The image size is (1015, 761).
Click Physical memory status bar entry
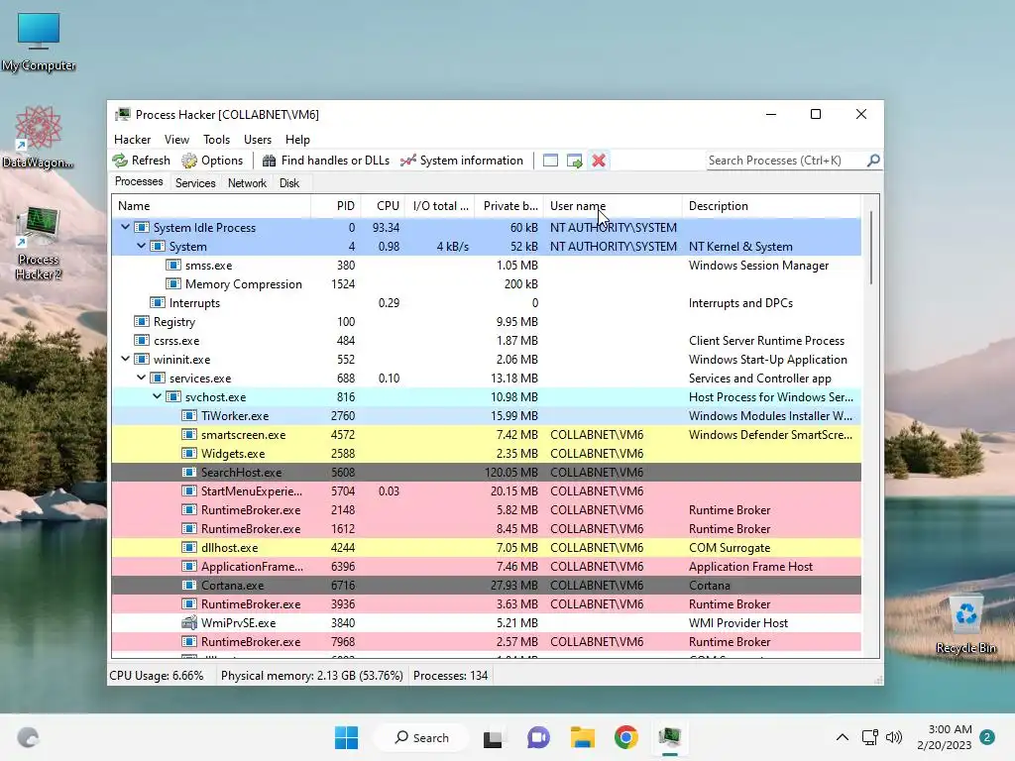pos(311,675)
